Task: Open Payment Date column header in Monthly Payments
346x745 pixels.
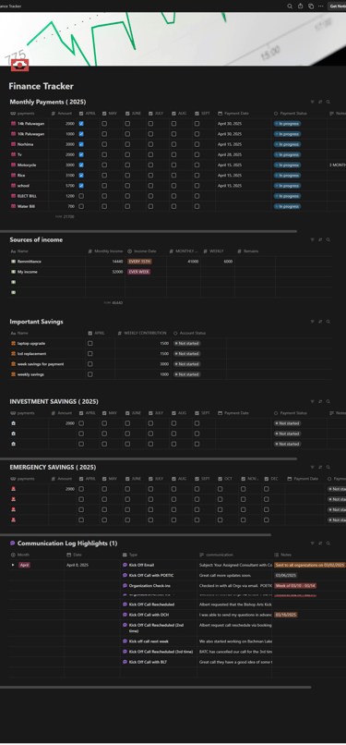Action: click(x=243, y=114)
